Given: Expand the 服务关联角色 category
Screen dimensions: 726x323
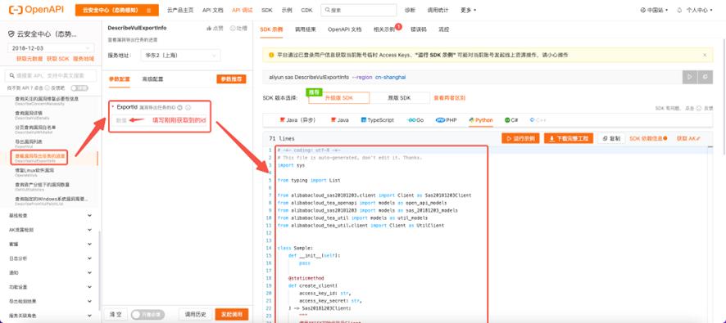Looking at the screenshot, I should [50, 316].
